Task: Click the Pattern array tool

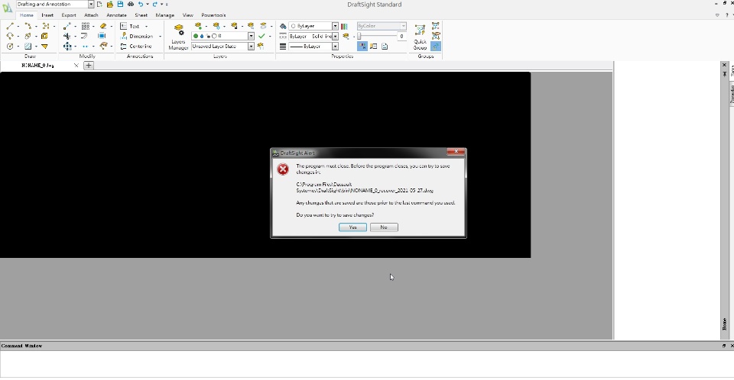Action: tap(85, 26)
